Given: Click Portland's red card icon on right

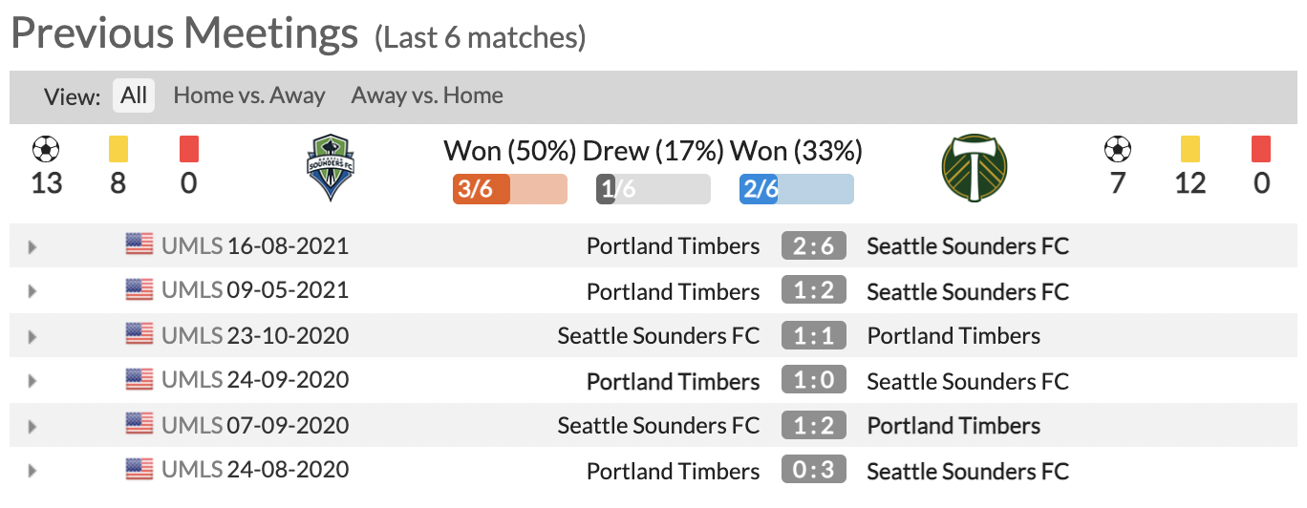Looking at the screenshot, I should 1261,149.
